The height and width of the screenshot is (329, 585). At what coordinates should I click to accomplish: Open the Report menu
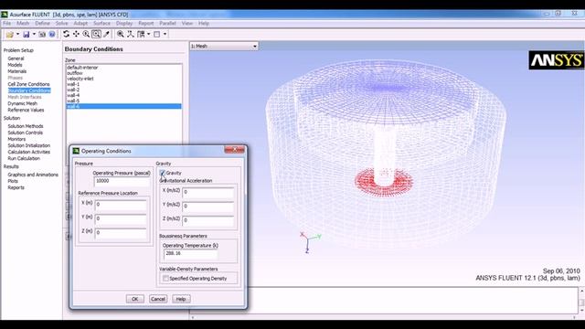point(146,23)
